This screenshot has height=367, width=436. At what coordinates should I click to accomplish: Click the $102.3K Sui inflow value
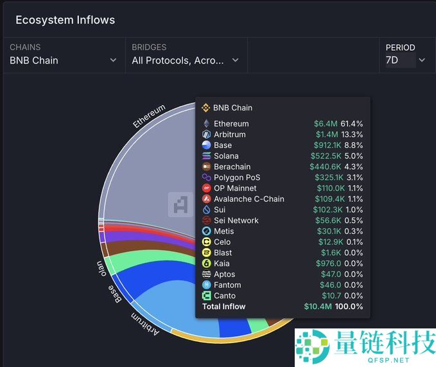[328, 210]
